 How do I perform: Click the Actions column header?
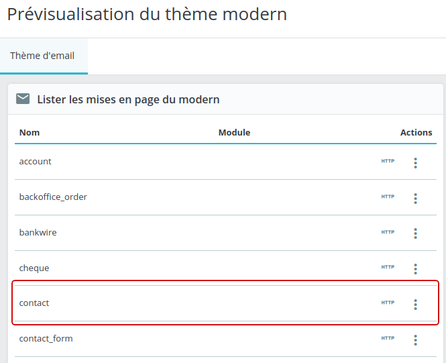click(x=416, y=132)
